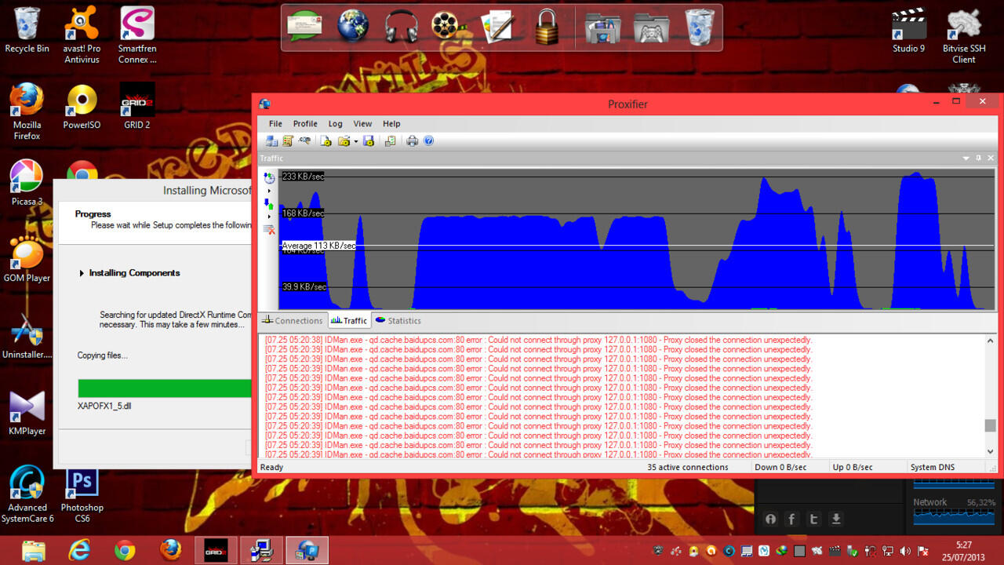Click 'Up 0 B/sec' status entry
The image size is (1004, 565).
(x=853, y=468)
